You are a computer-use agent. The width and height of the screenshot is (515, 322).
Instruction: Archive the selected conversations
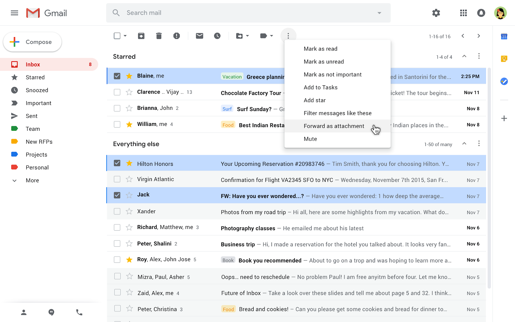coord(141,36)
